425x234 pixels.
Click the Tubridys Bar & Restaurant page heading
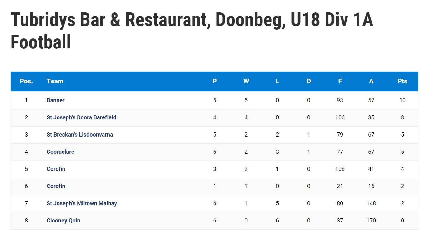[x=192, y=31]
